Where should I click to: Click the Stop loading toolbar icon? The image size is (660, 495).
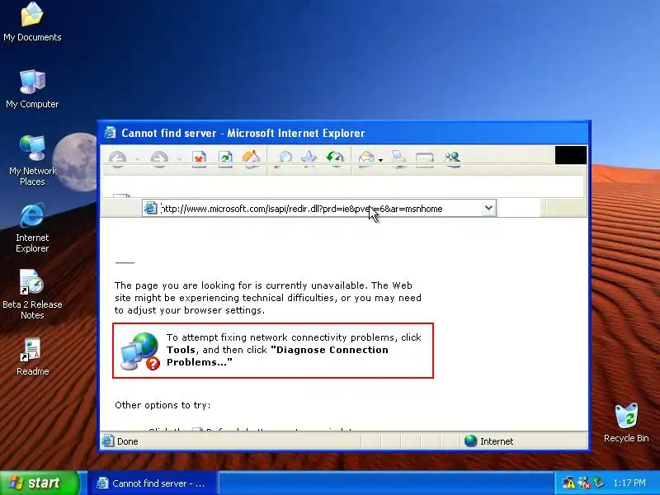point(199,158)
